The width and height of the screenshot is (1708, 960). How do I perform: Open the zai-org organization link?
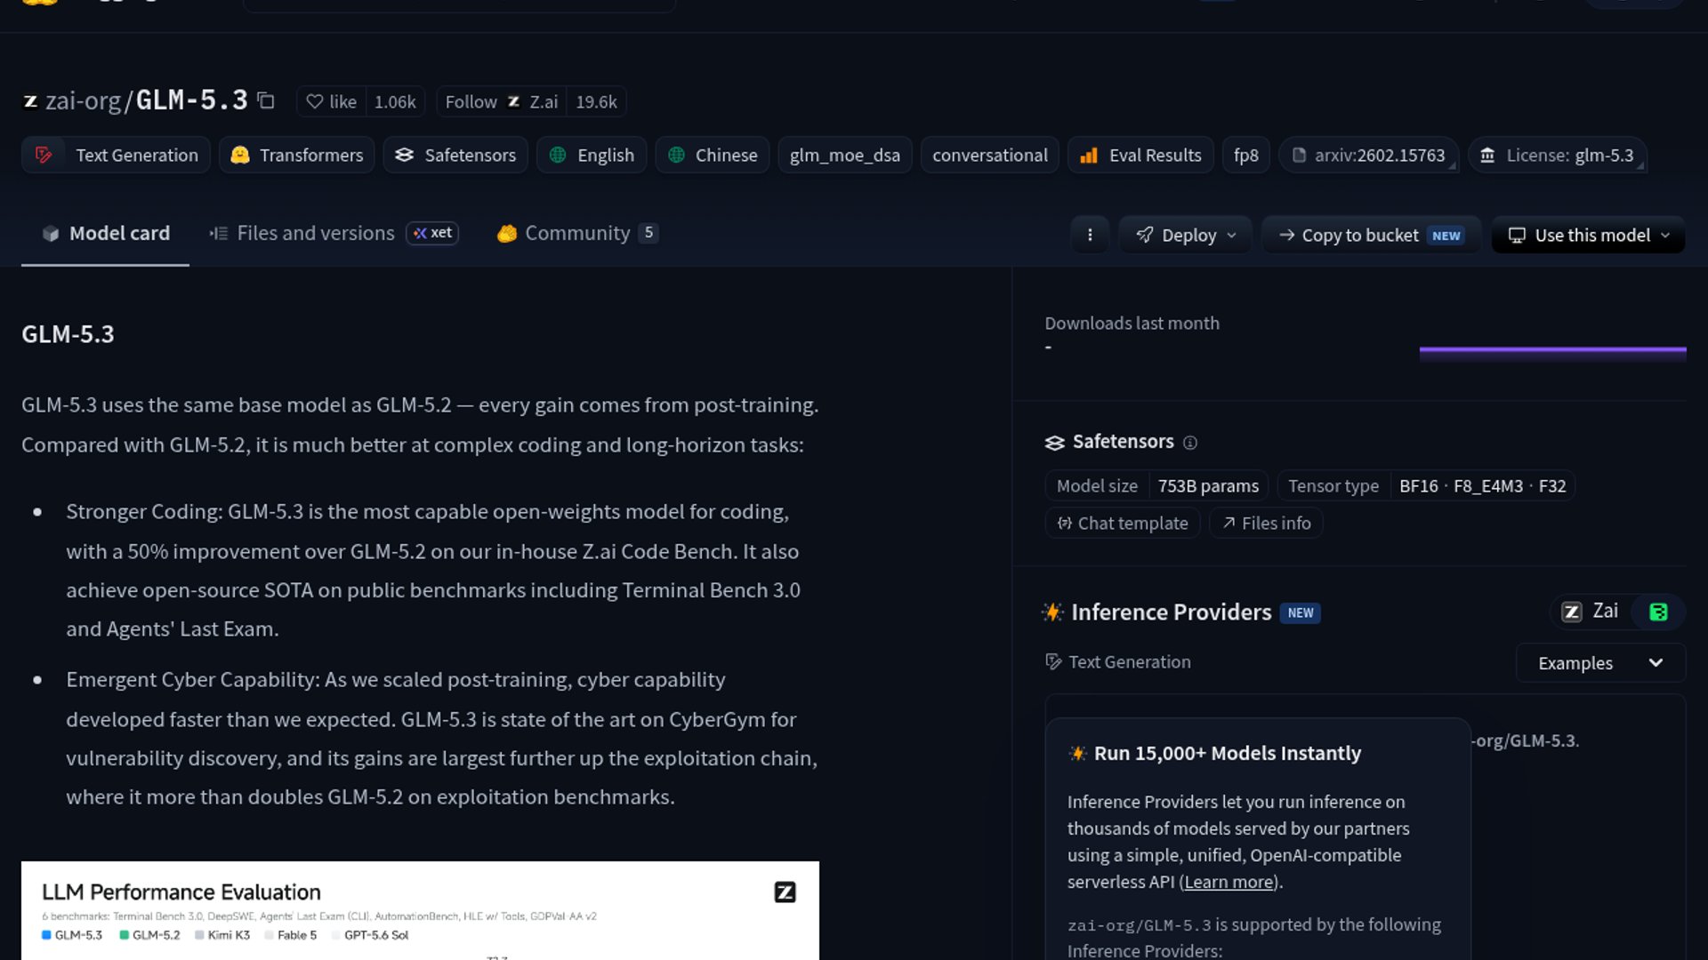(83, 100)
